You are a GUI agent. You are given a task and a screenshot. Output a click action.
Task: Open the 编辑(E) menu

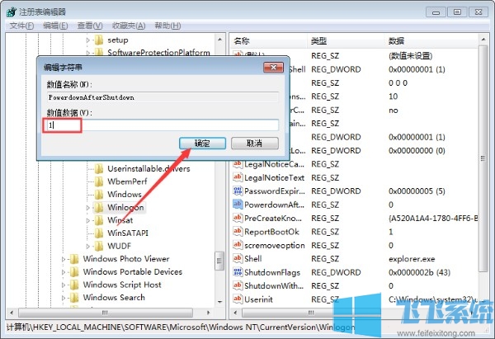(x=55, y=26)
